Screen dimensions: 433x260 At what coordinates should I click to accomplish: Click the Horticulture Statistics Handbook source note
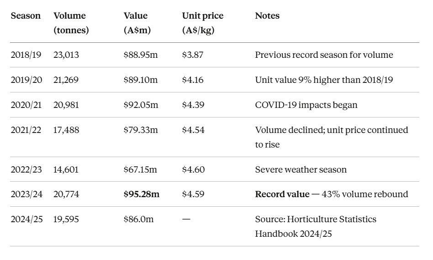point(315,226)
